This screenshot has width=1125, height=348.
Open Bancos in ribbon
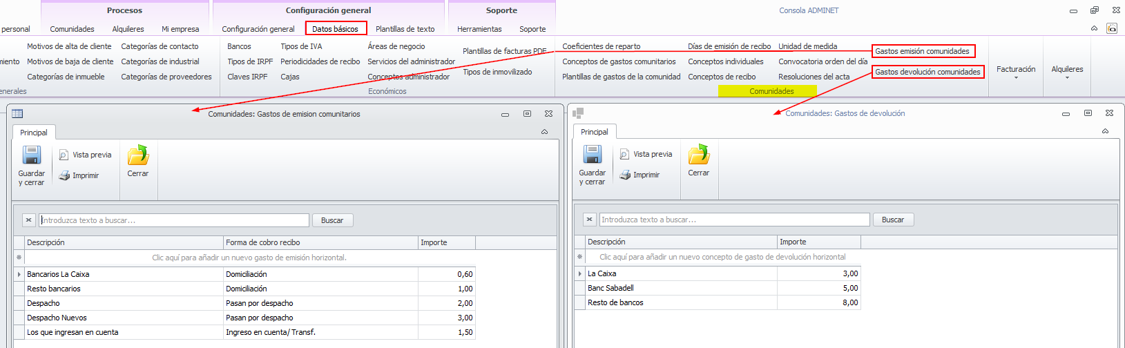click(x=239, y=46)
